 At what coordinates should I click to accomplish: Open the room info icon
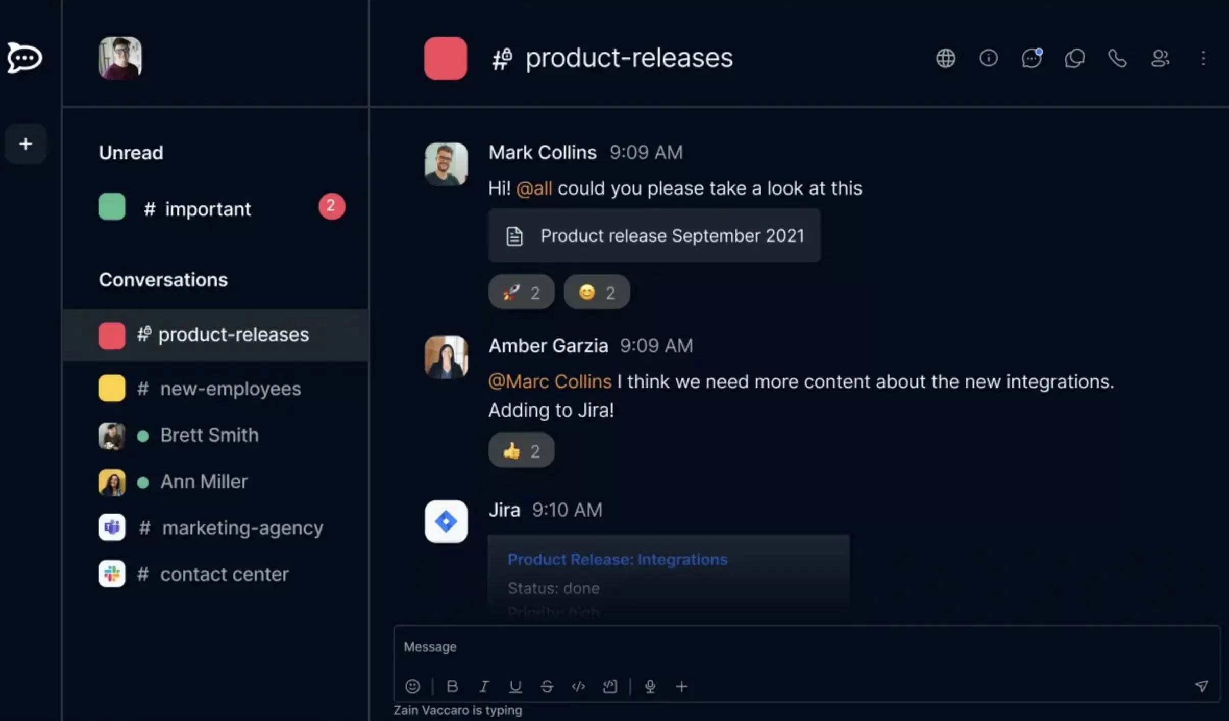point(988,58)
